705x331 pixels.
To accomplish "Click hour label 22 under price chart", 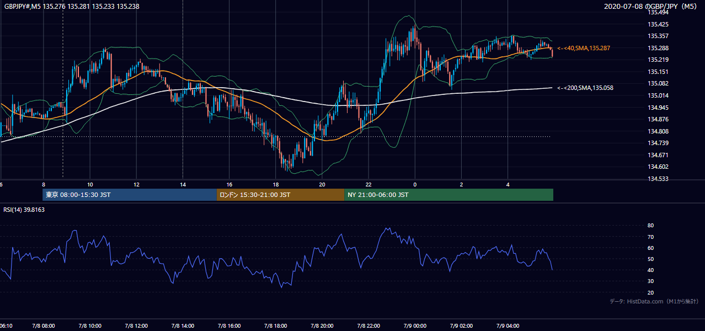I will coord(368,185).
